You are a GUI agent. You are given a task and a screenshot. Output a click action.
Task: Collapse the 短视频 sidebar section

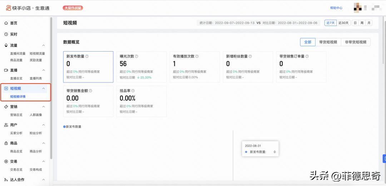[44, 89]
